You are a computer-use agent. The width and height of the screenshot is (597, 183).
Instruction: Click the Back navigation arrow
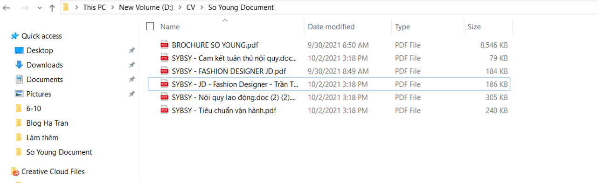click(x=7, y=7)
